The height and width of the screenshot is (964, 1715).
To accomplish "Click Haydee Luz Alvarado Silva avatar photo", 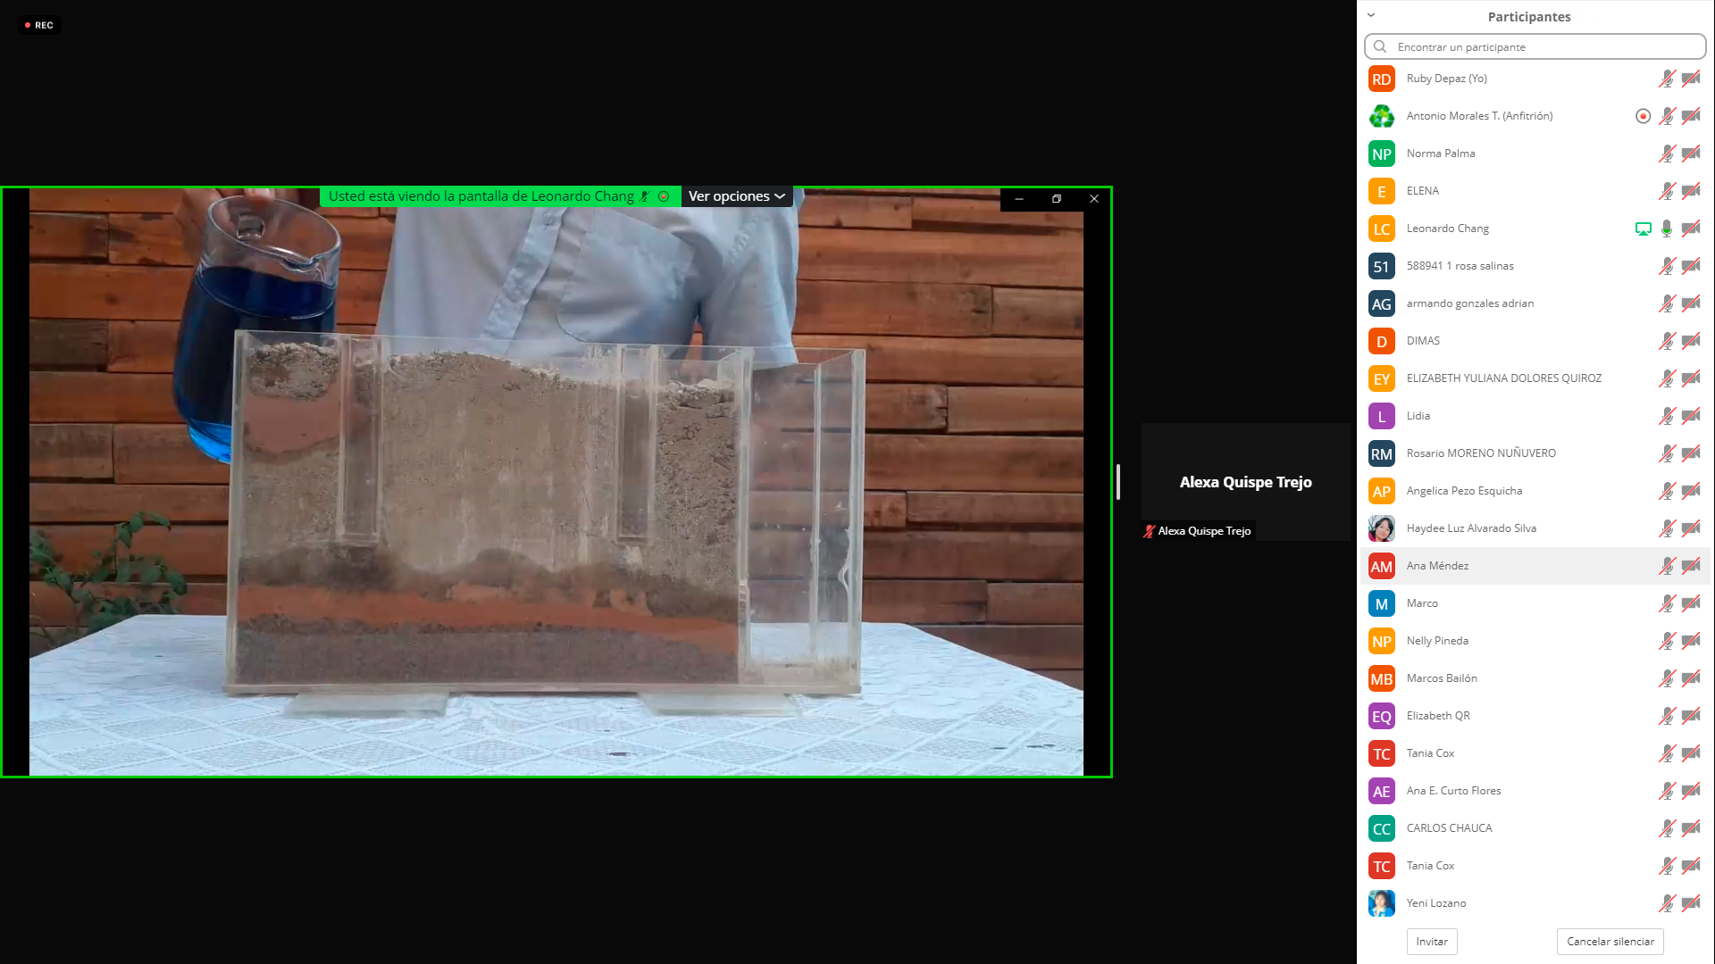I will pos(1382,528).
